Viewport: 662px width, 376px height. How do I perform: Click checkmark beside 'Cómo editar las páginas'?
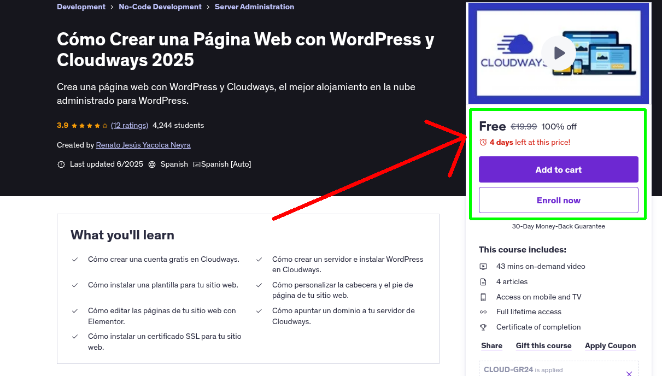tap(75, 311)
